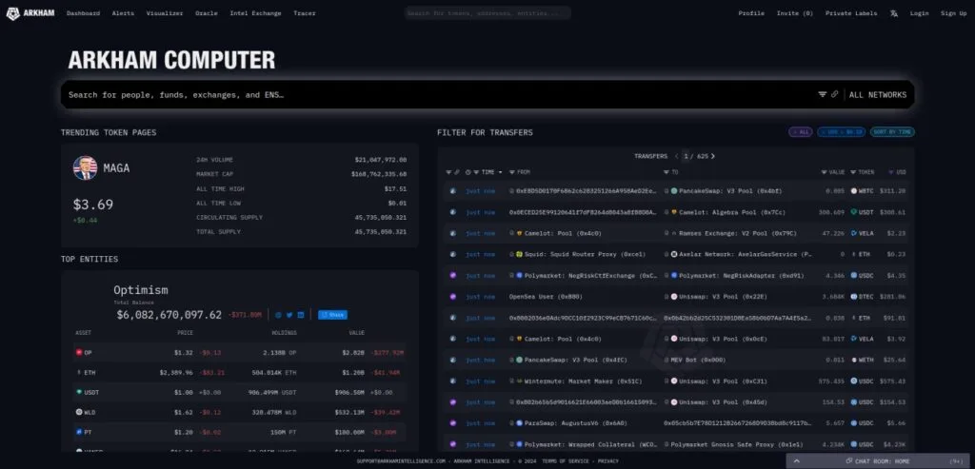
Task: Open the Intel Exchange menu item
Action: click(x=255, y=13)
